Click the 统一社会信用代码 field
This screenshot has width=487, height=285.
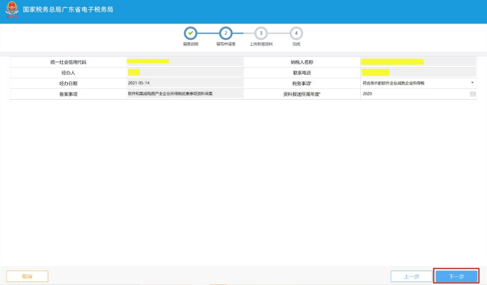pyautogui.click(x=185, y=62)
